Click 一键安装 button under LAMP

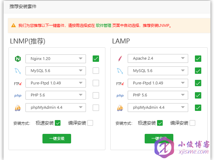(x=159, y=138)
